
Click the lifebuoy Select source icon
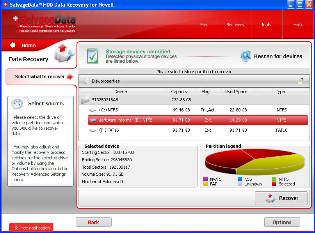pyautogui.click(x=17, y=104)
